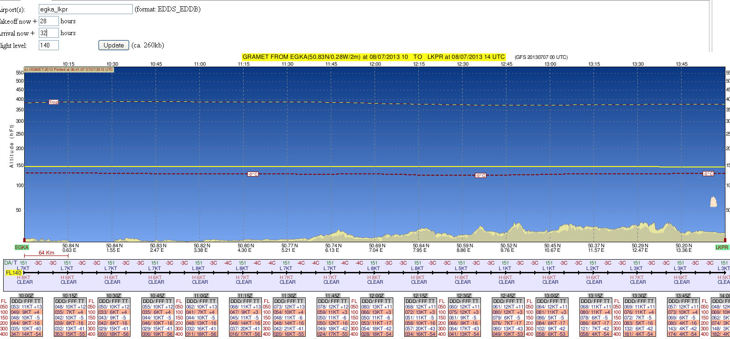Screen dimensions: 730x339
Task: Click the 12:00Z wind table header
Action: tap(376, 296)
